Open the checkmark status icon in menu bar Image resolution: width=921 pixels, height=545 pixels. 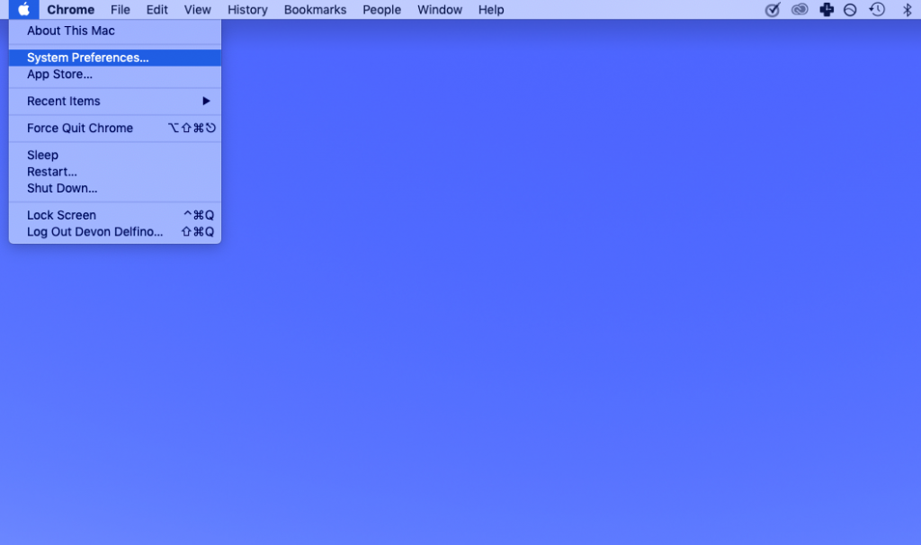[773, 9]
